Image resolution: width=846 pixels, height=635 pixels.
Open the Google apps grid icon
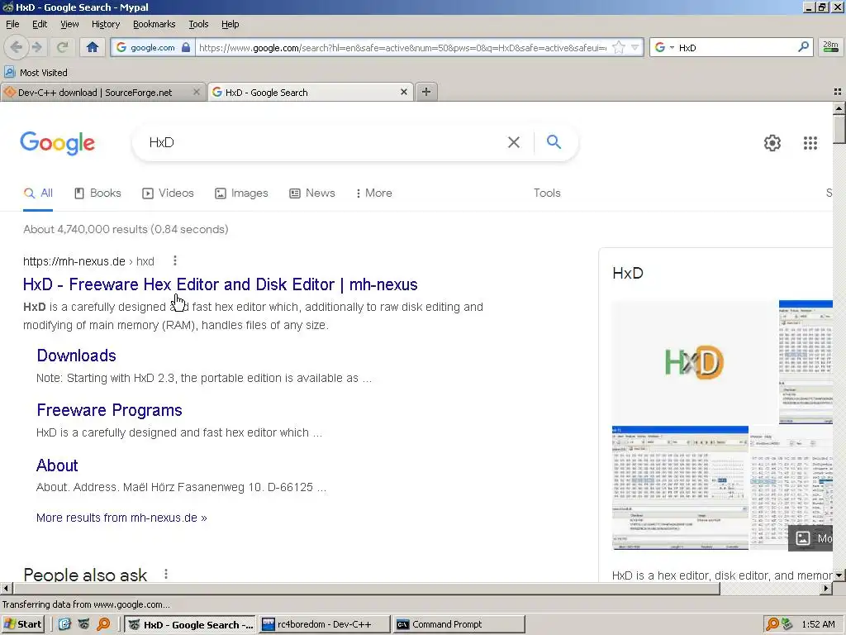point(810,143)
